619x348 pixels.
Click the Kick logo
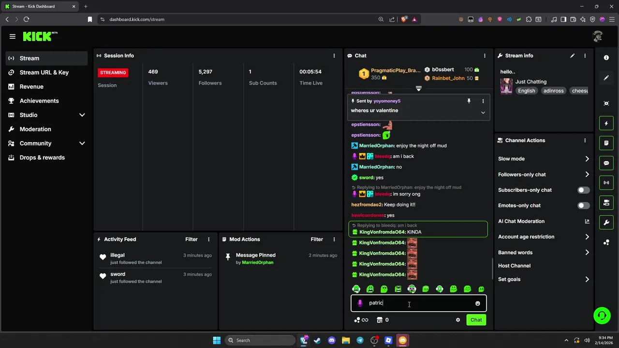pyautogui.click(x=40, y=36)
